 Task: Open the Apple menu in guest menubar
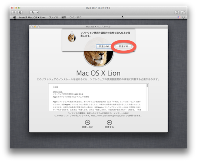tap(15, 17)
